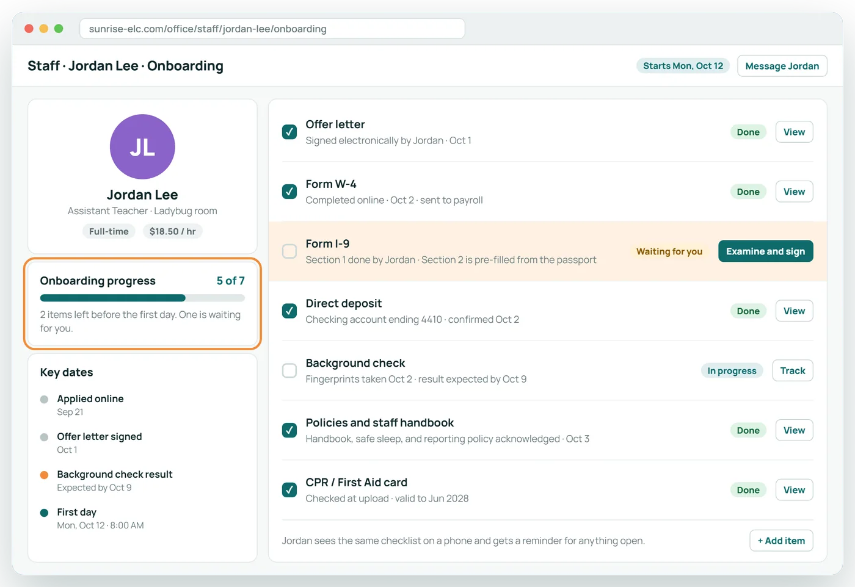Click the Direct deposit title
The image size is (855, 587).
point(344,303)
